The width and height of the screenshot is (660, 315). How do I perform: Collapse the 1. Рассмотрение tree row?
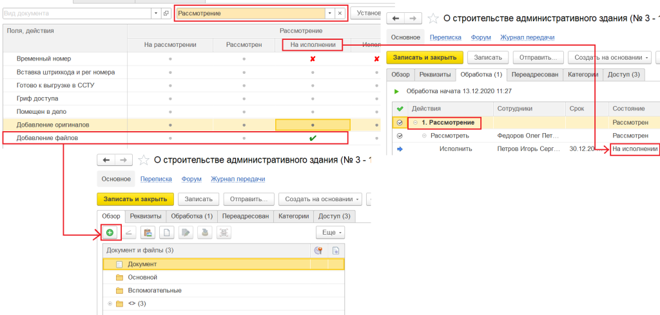pos(416,122)
